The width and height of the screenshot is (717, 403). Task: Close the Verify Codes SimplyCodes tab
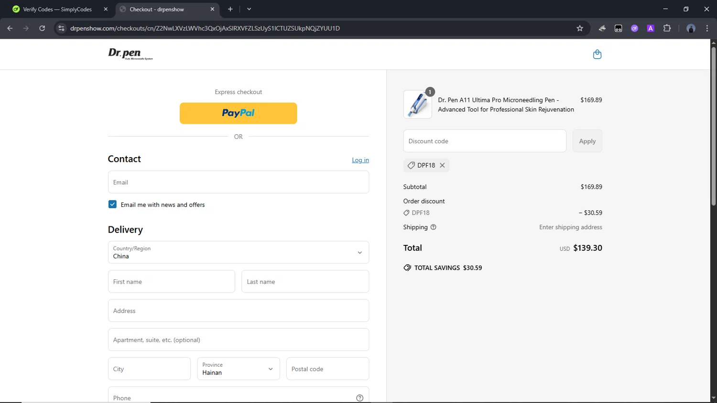(x=106, y=9)
